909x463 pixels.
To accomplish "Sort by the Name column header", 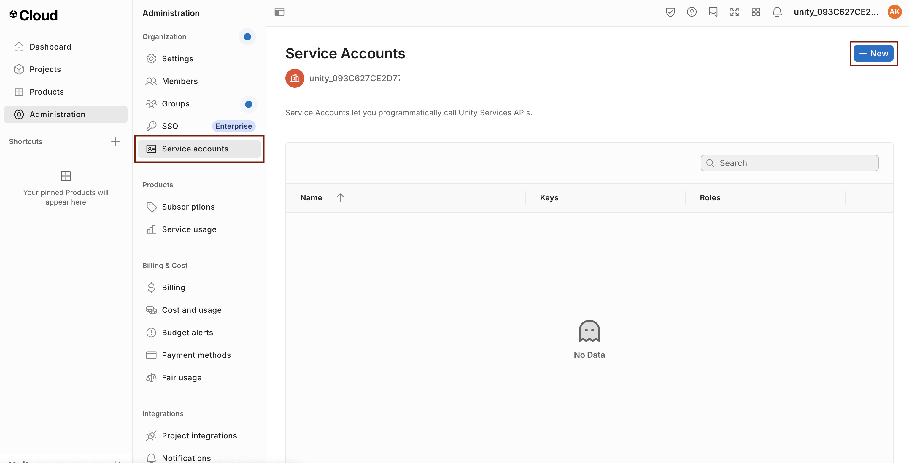I will (x=311, y=197).
